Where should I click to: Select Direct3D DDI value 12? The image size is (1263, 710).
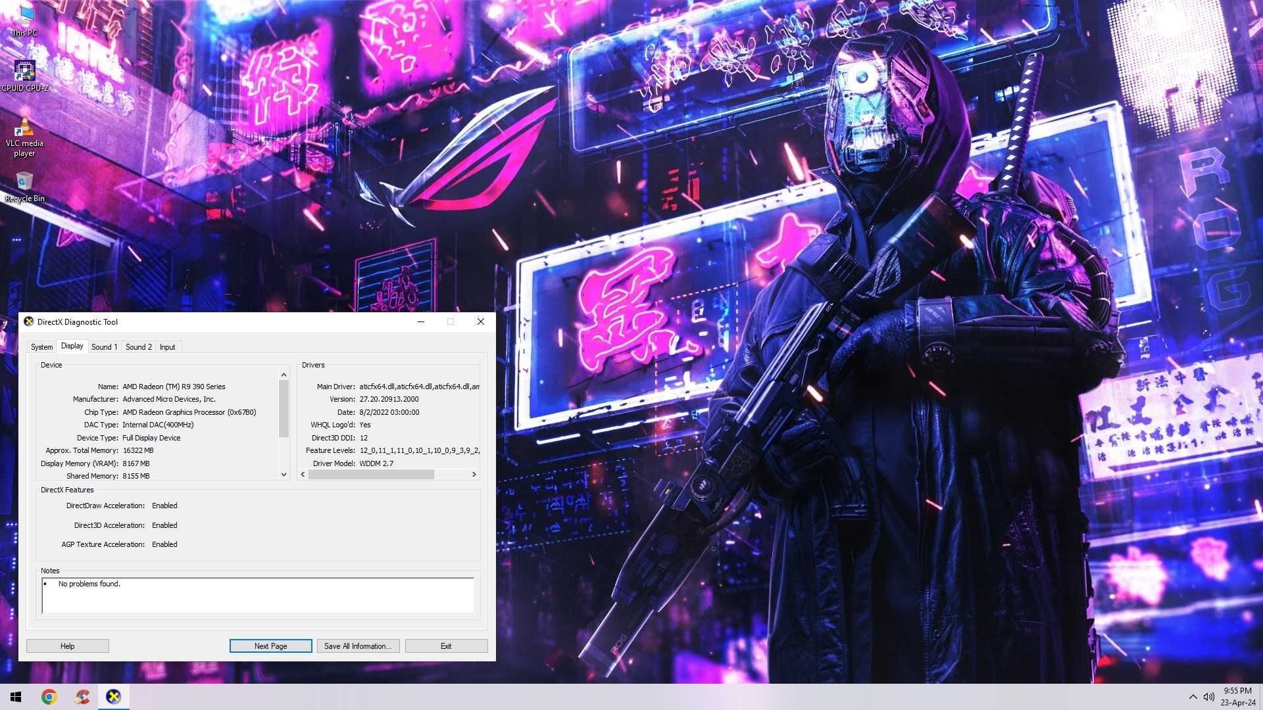click(x=364, y=438)
